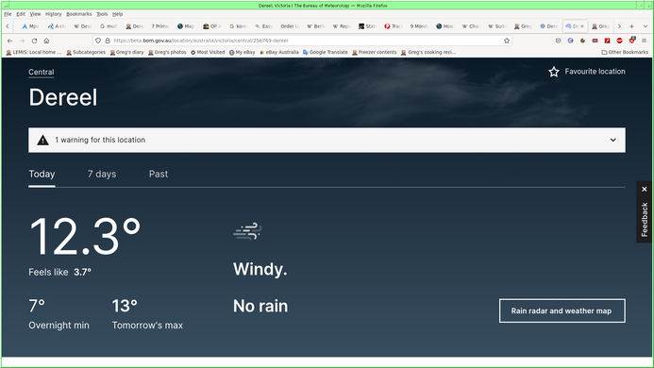Open LEMIS: Local home bookmark
The width and height of the screenshot is (654, 368).
coord(34,53)
